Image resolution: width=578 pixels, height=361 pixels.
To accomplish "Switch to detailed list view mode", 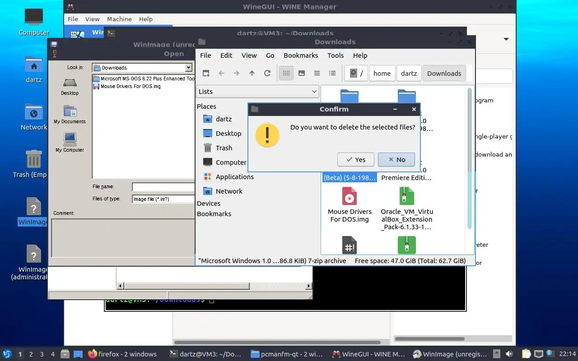I will 332,73.
